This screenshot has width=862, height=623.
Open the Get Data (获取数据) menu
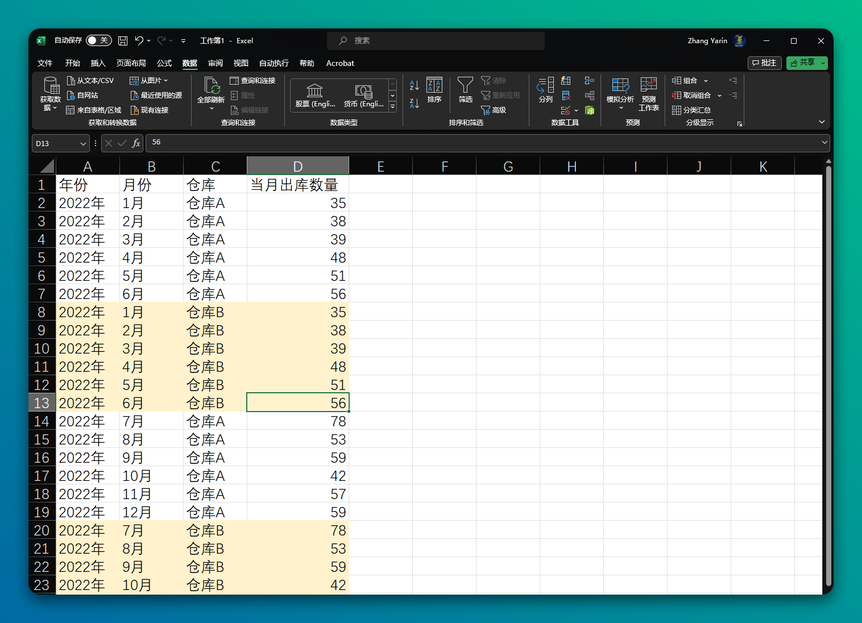pyautogui.click(x=50, y=94)
